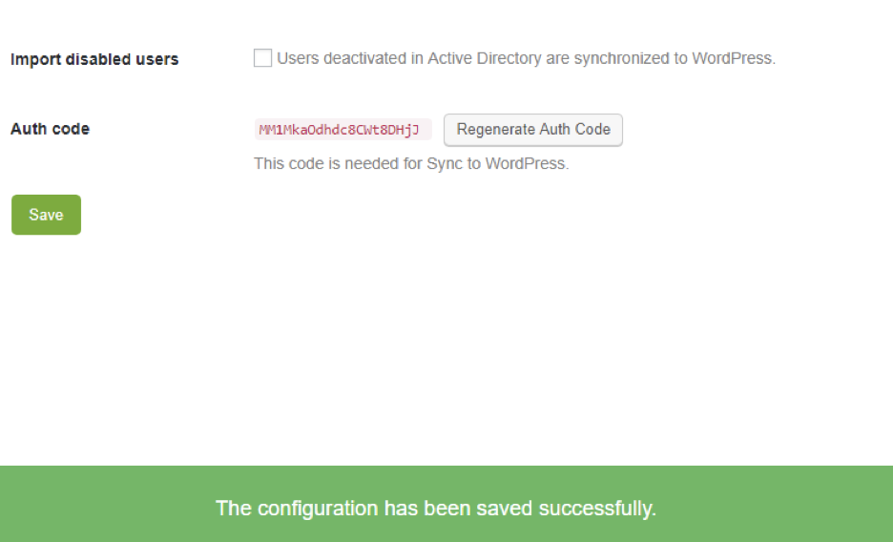Save the configuration with the green Save button

(x=46, y=215)
